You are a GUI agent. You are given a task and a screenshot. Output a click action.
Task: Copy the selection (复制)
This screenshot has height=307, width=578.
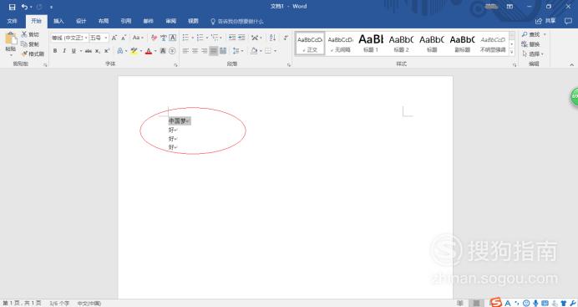(x=30, y=43)
